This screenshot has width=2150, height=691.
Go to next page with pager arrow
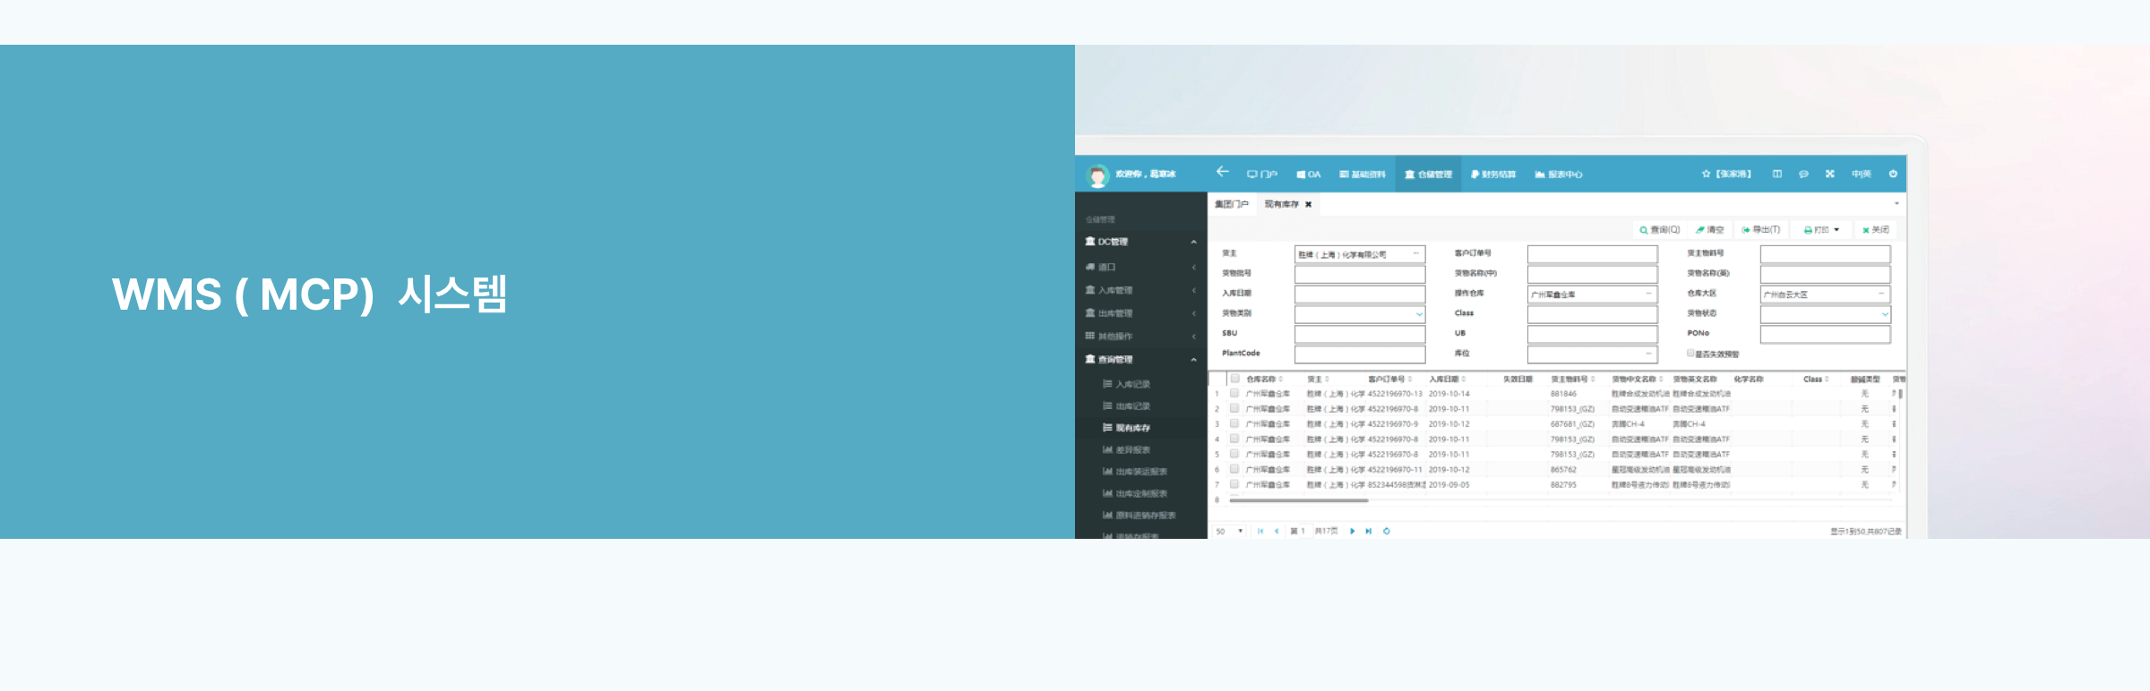point(1352,531)
